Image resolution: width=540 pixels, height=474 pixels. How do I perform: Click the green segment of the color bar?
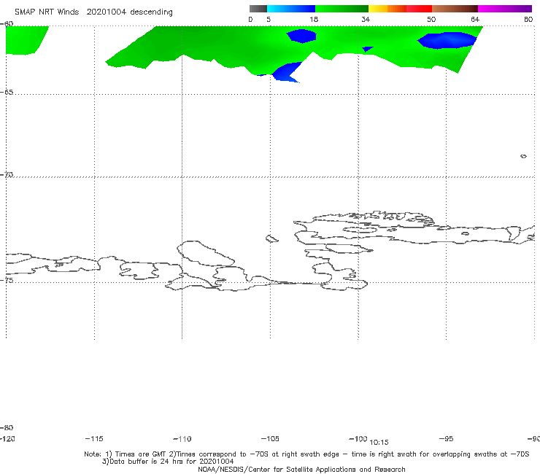342,9
